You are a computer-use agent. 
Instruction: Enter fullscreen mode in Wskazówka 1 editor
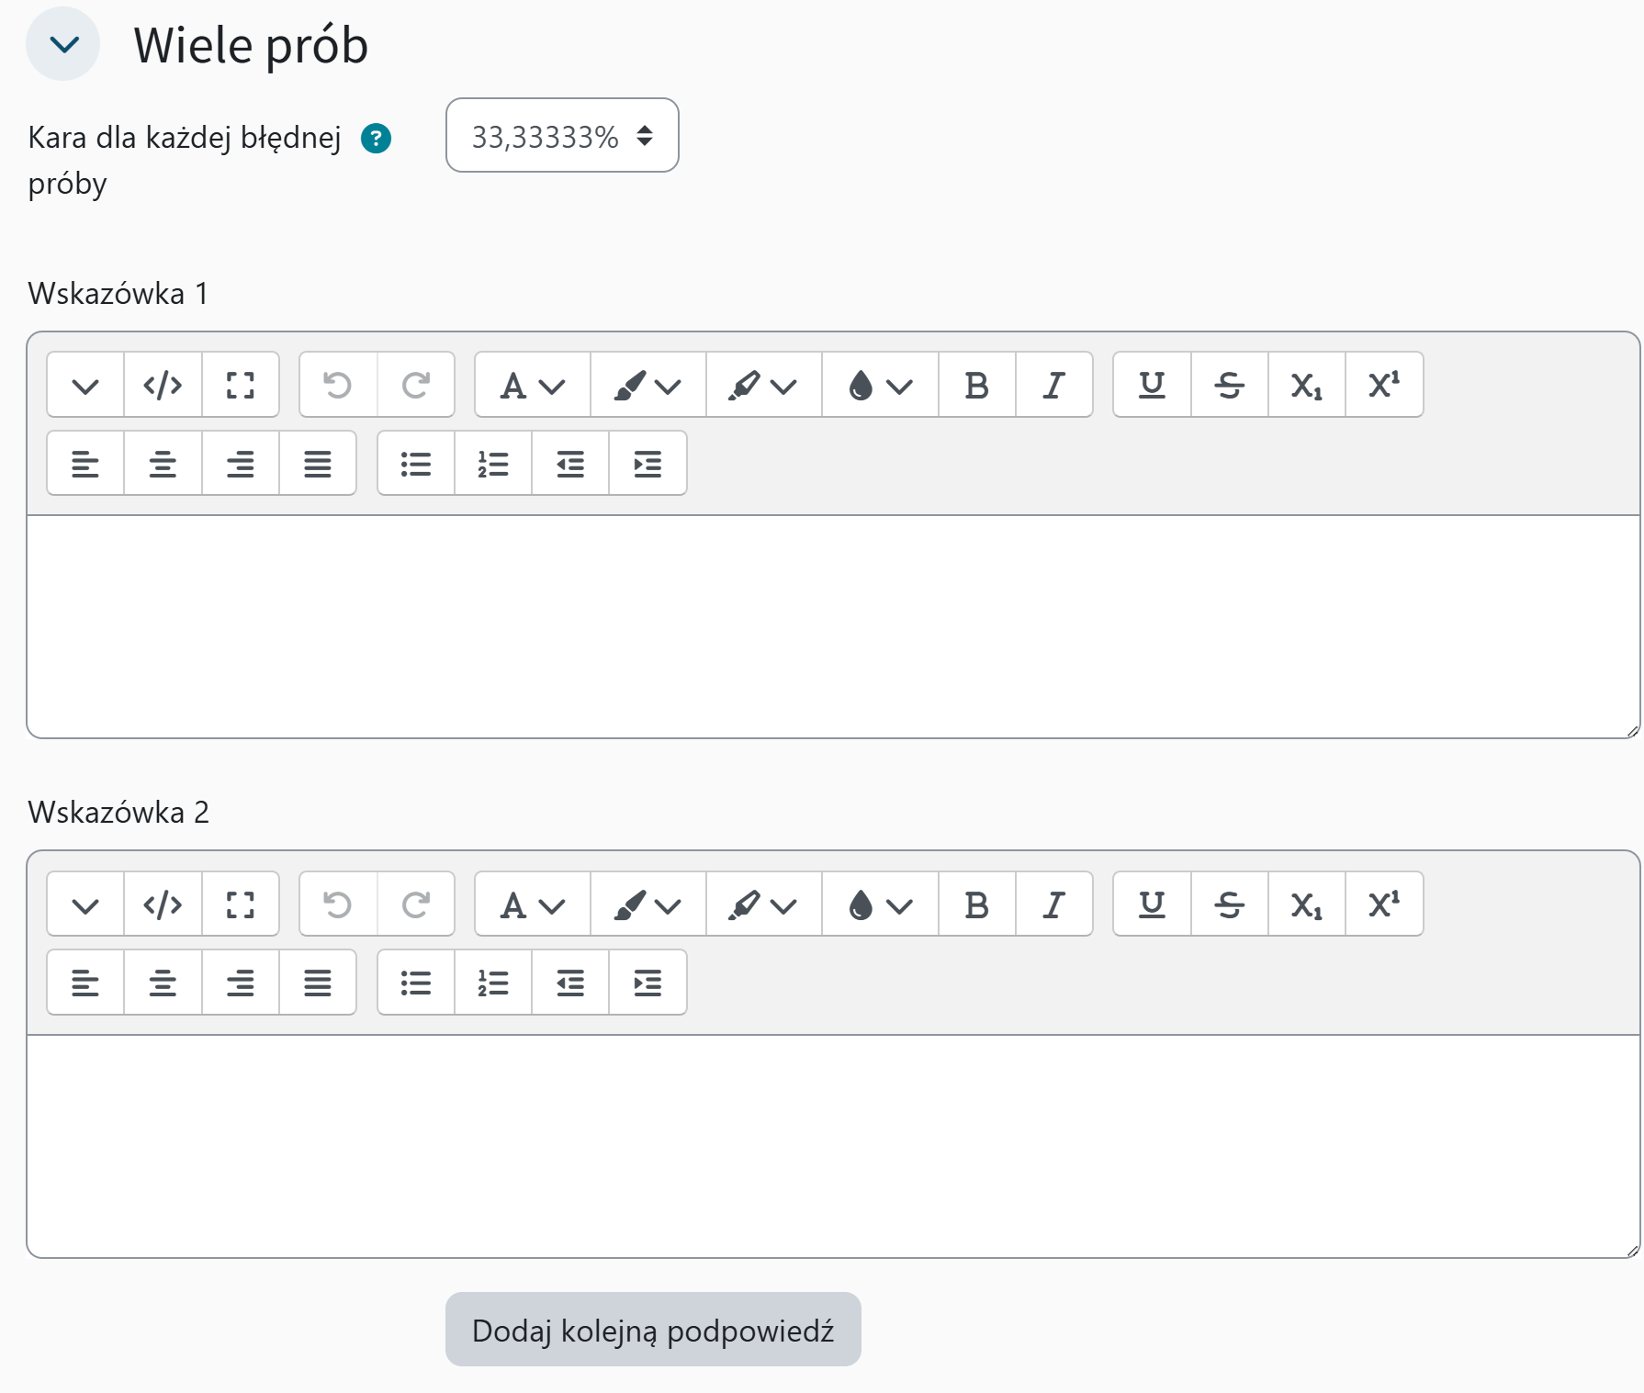240,385
